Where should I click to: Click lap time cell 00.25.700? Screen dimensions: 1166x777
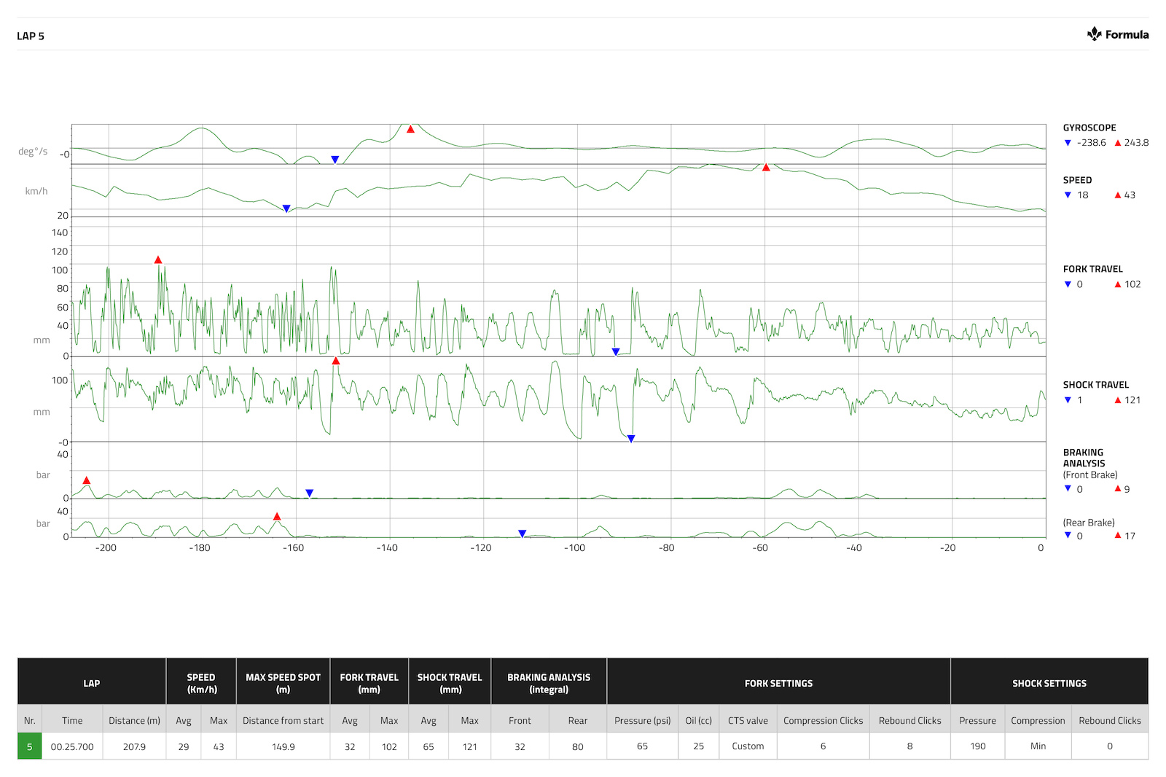tap(72, 746)
